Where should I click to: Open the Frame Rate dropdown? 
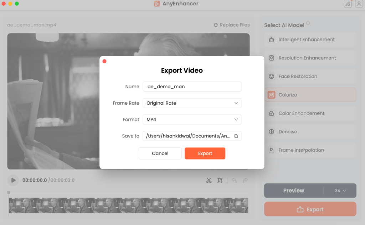[x=192, y=103]
